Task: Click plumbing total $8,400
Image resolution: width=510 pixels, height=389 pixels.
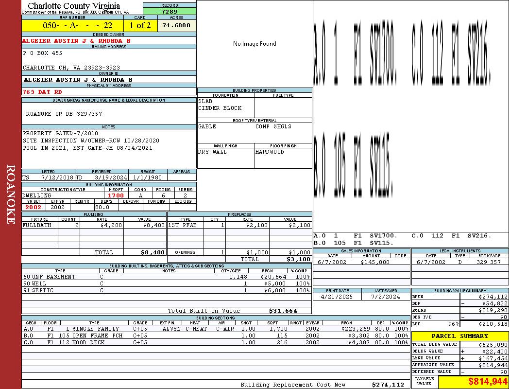Action: coord(153,252)
